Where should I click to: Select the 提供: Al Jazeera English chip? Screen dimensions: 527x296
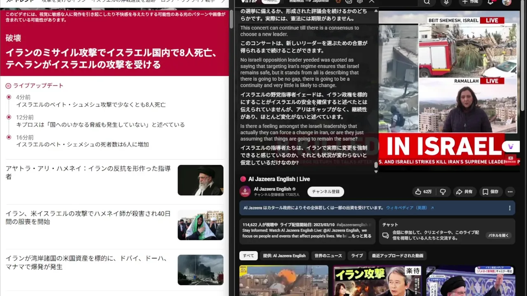point(284,256)
